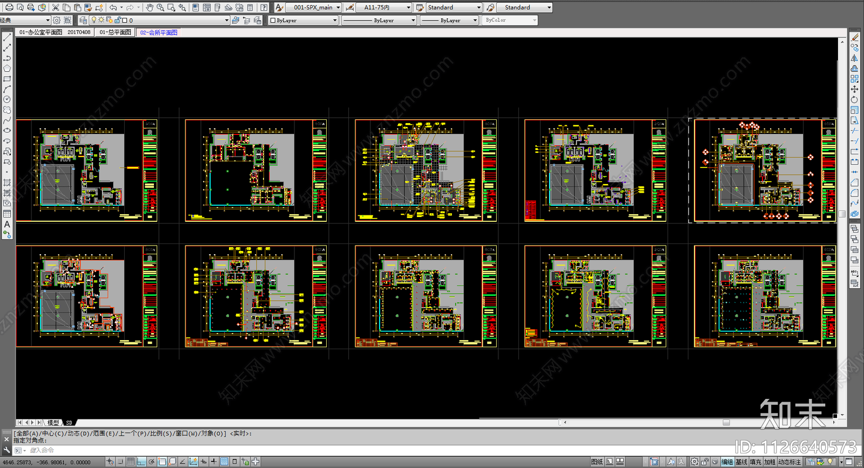Click the 图纸 paper space button
864x468 pixels.
(597, 462)
